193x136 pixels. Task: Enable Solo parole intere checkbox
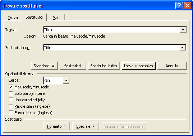tap(11, 93)
